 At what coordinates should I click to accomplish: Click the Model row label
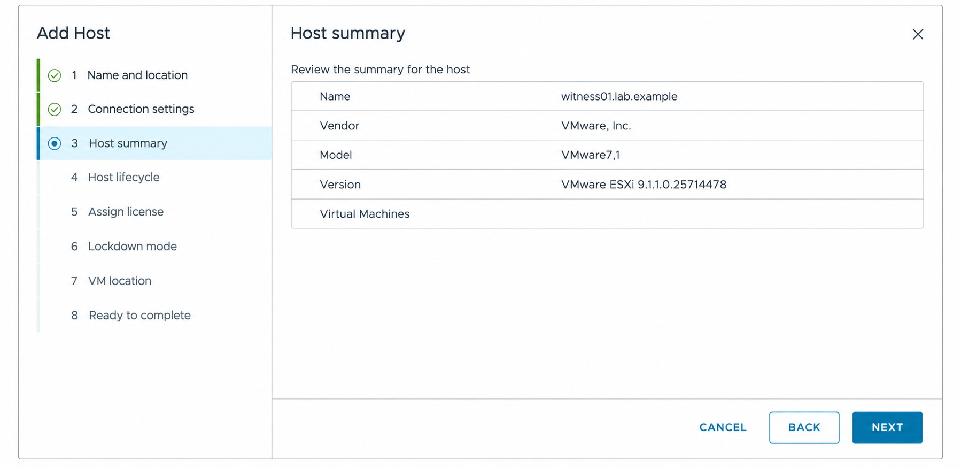click(336, 155)
